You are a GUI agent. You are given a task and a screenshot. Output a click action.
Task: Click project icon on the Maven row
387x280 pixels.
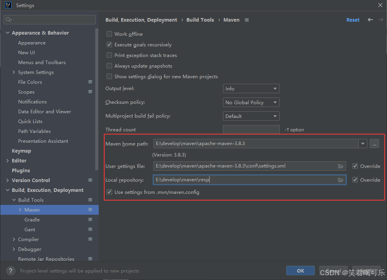90,210
